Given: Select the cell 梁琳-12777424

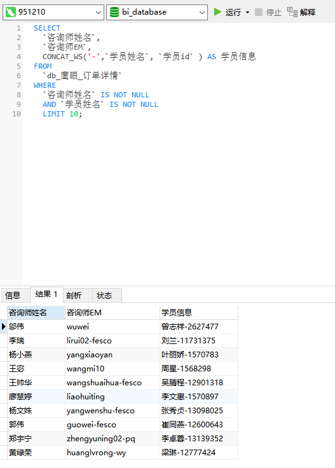Looking at the screenshot, I should [199, 453].
